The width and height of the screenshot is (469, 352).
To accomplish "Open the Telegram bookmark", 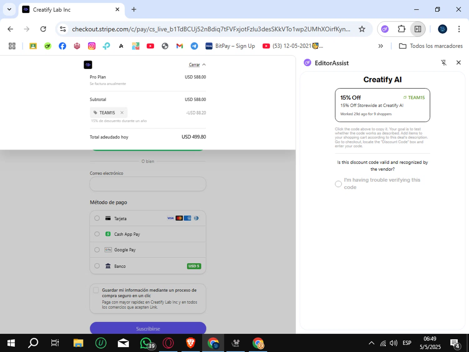I will 194,46.
